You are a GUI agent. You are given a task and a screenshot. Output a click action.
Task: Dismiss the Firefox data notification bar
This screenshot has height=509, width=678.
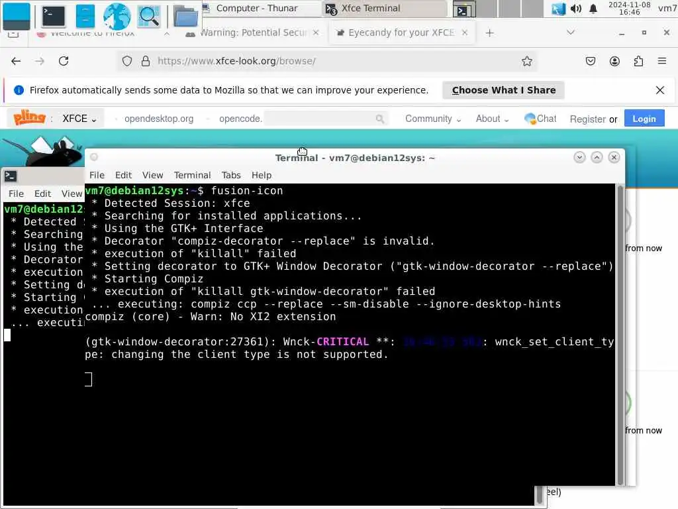tap(660, 90)
